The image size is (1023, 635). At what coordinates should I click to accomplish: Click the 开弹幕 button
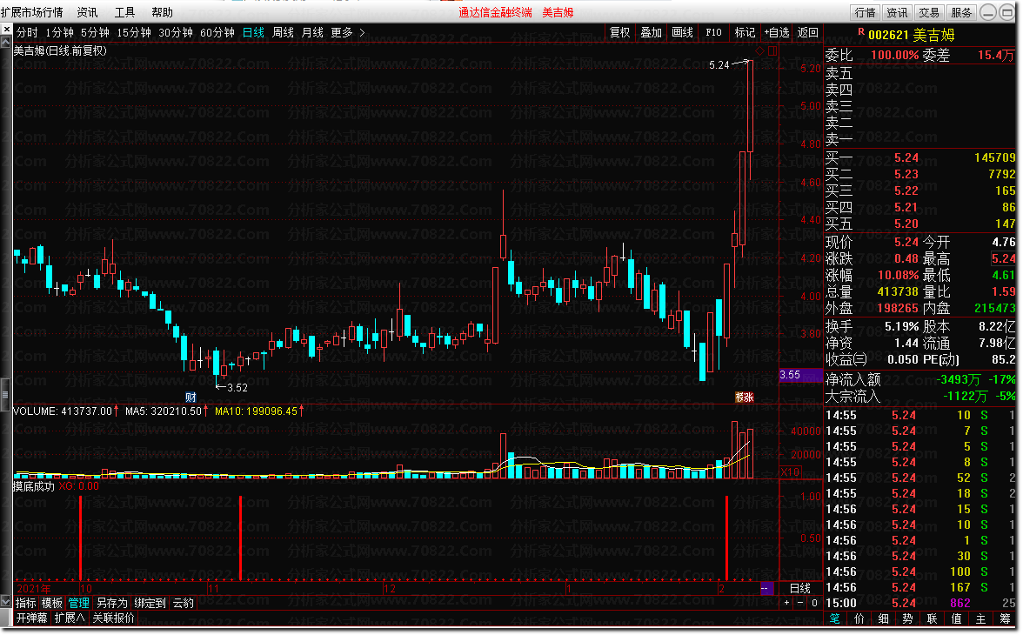(32, 618)
